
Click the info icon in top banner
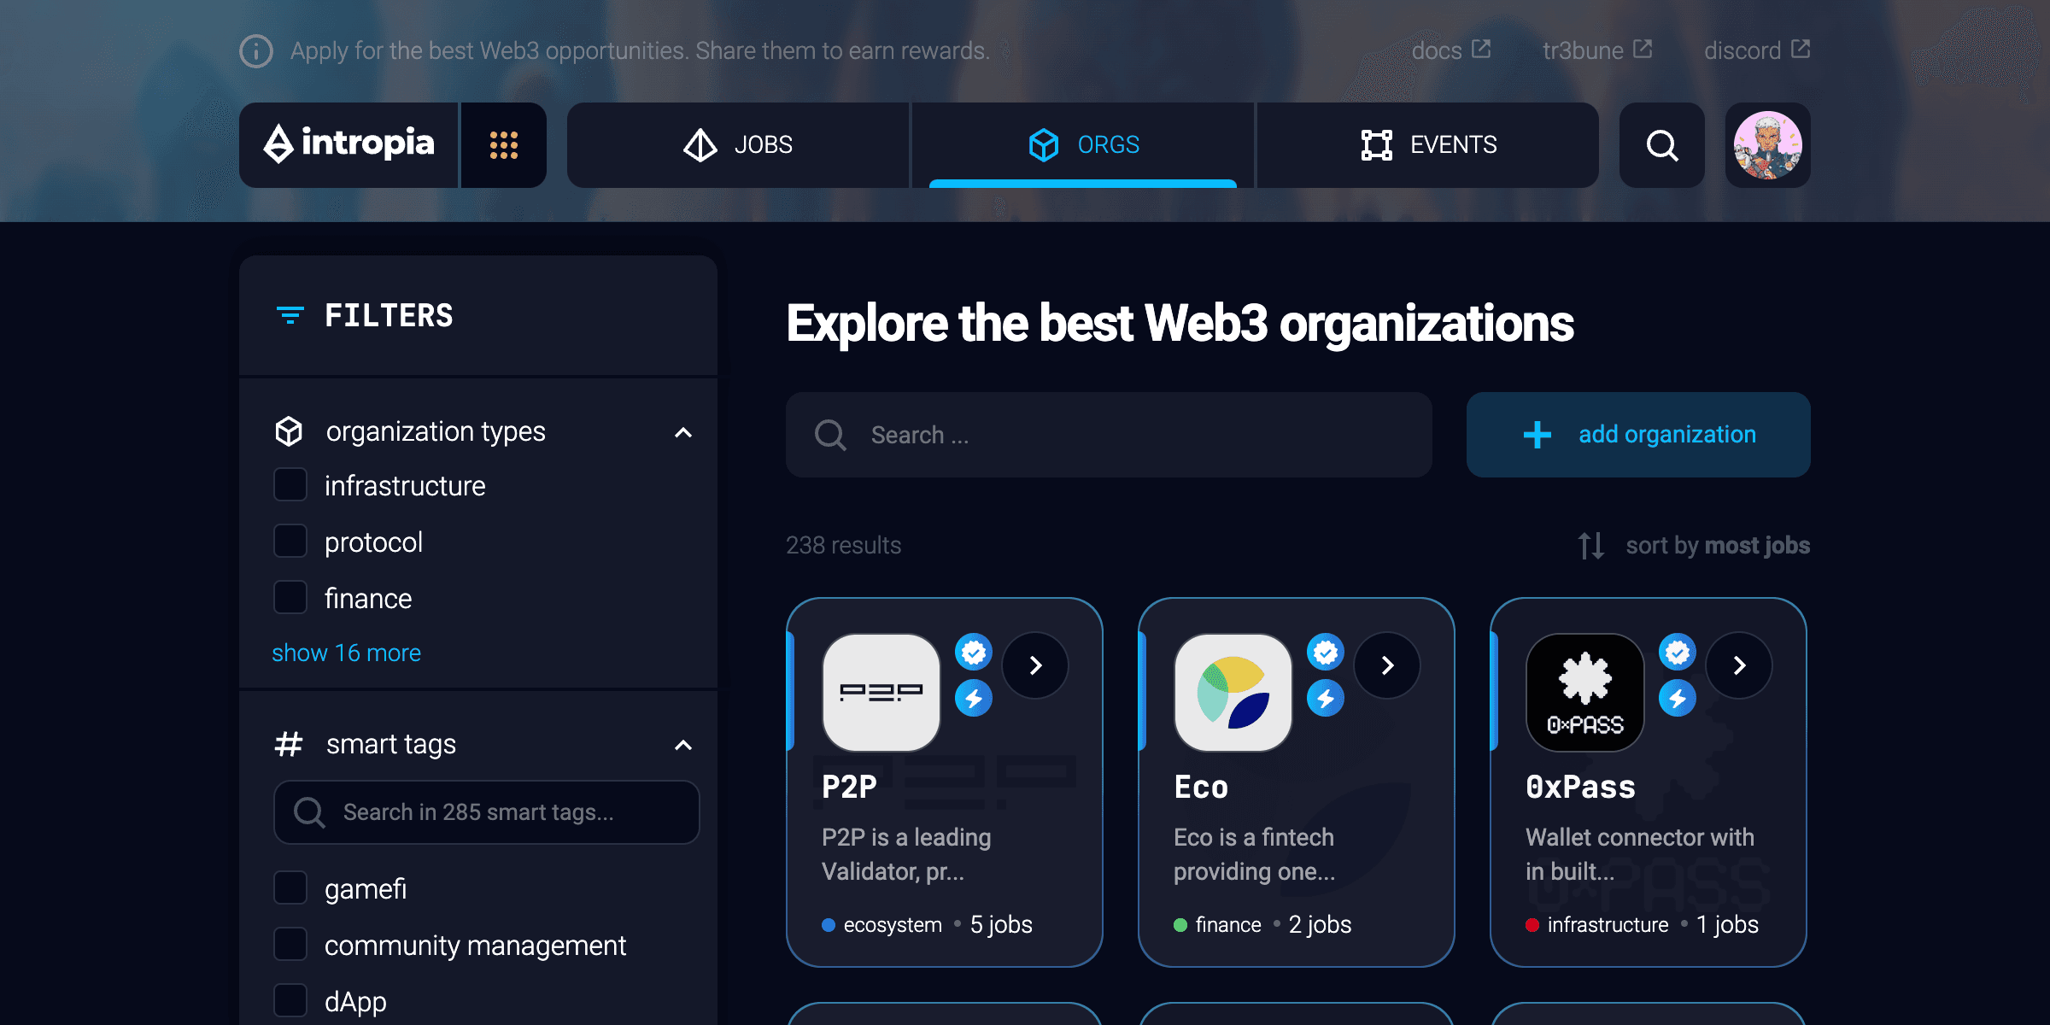click(256, 51)
